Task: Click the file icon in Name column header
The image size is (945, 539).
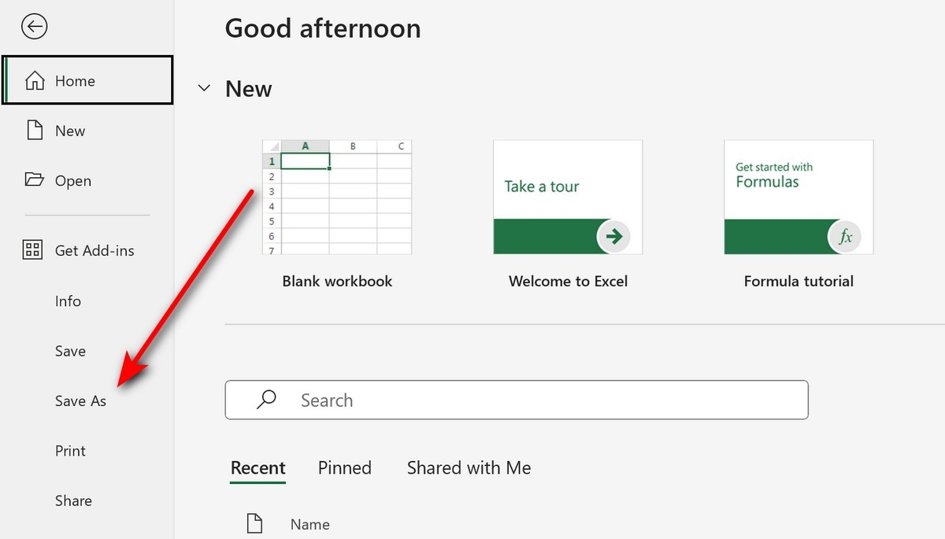Action: point(254,524)
